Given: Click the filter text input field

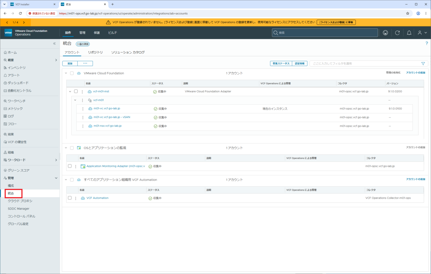Looking at the screenshot, I should 365,64.
